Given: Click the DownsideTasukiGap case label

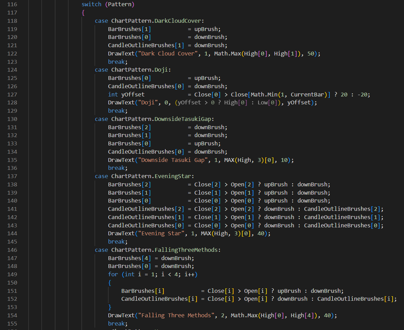Looking at the screenshot, I should click(184, 119).
